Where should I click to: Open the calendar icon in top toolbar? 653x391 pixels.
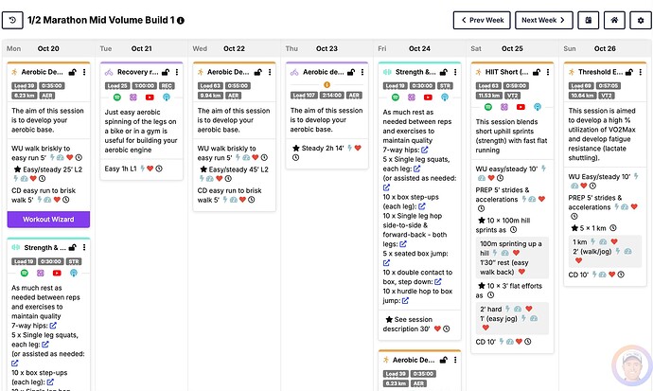589,20
